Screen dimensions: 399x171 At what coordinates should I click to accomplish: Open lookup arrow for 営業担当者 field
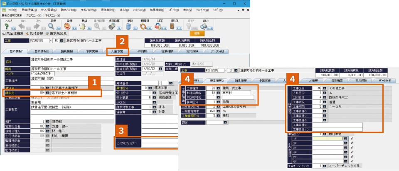[47, 126]
